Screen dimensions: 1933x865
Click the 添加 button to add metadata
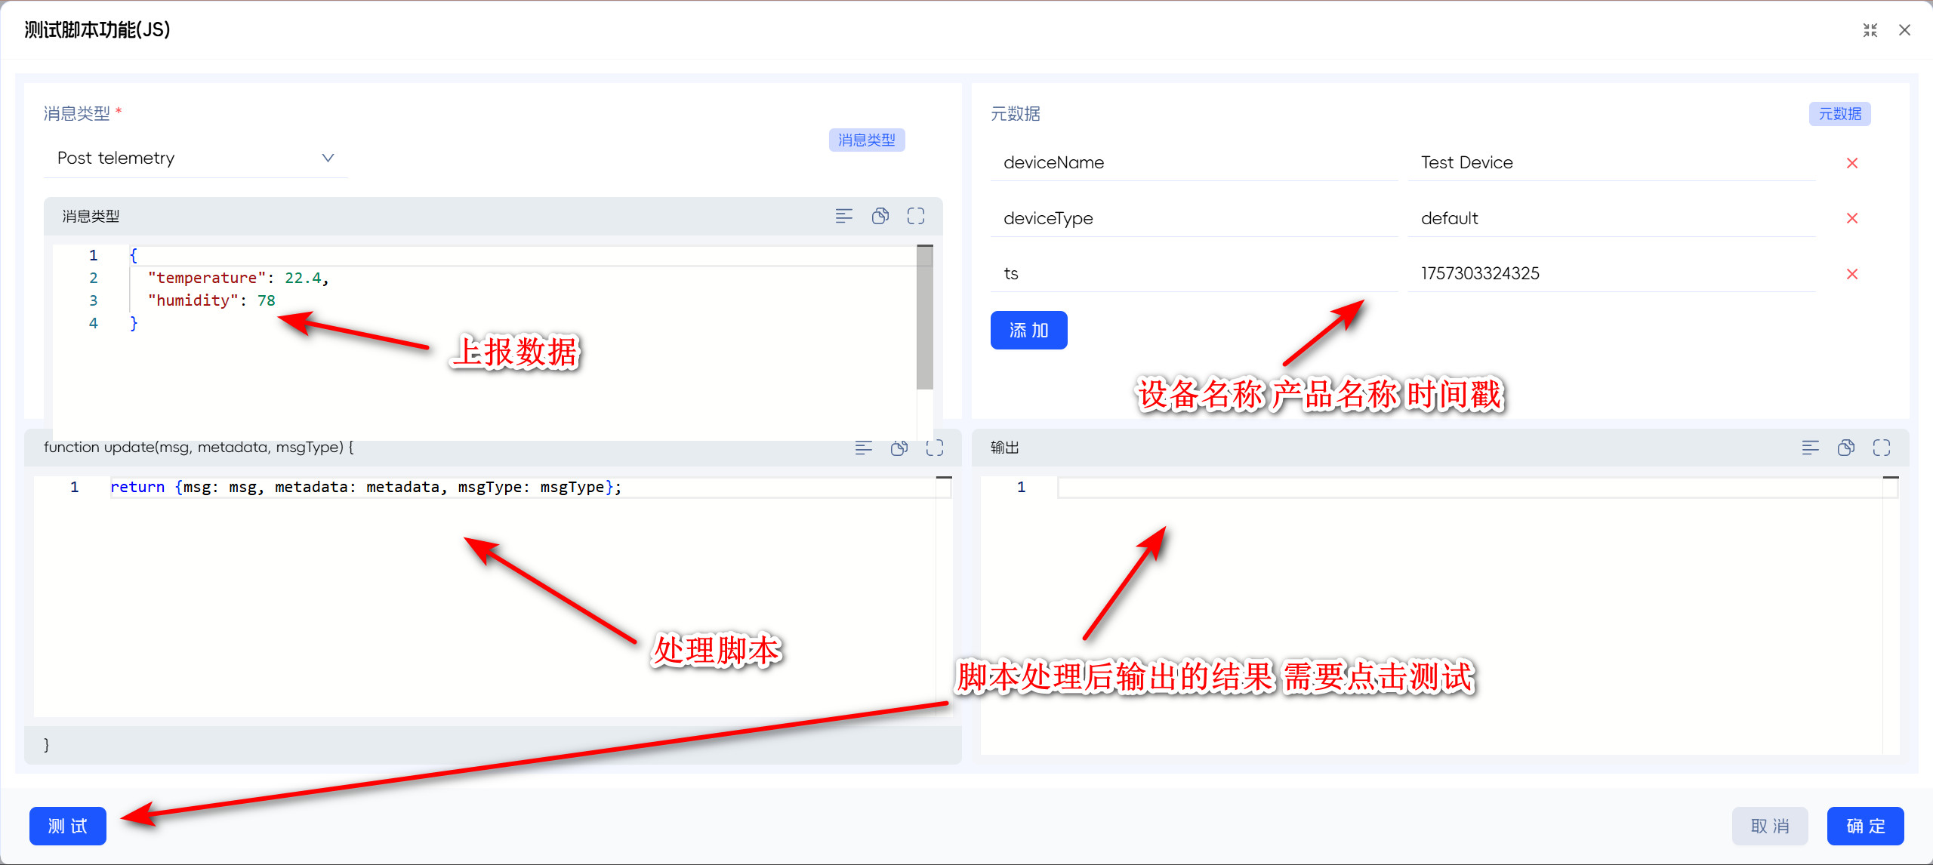(1028, 331)
